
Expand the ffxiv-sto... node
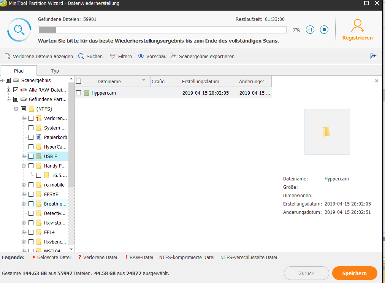[24, 223]
